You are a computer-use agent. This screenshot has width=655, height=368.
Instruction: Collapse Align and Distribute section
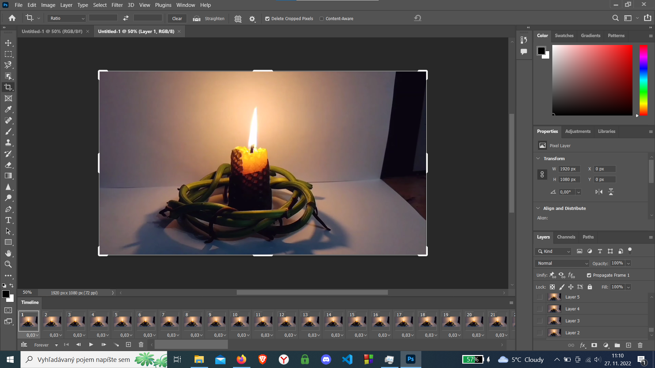(x=538, y=208)
